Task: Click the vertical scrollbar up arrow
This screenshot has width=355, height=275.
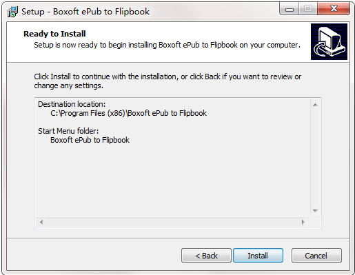Action: 315,105
